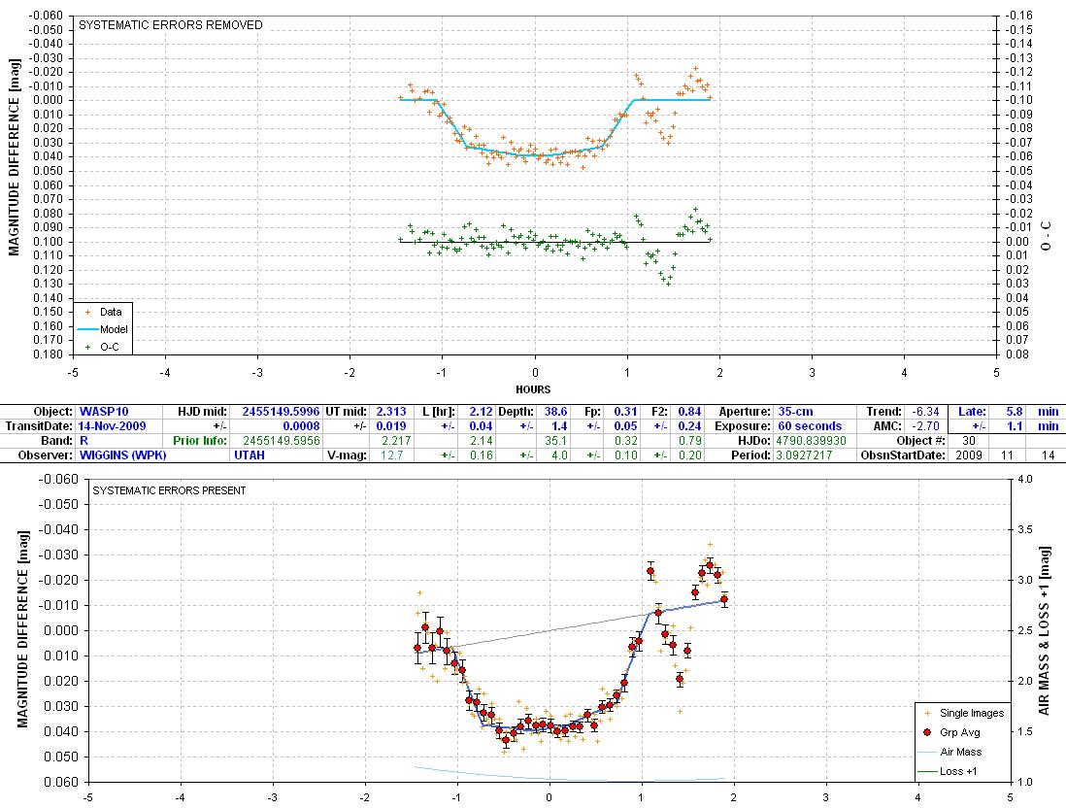
Task: Click the O-C entry in top legend
Action: click(101, 347)
